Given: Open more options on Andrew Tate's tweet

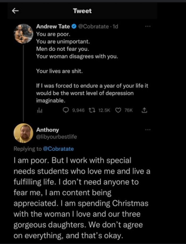Looking at the screenshot, I should 148,27.
